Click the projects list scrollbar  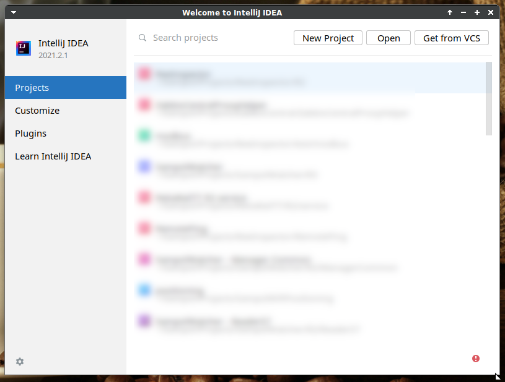pos(488,99)
